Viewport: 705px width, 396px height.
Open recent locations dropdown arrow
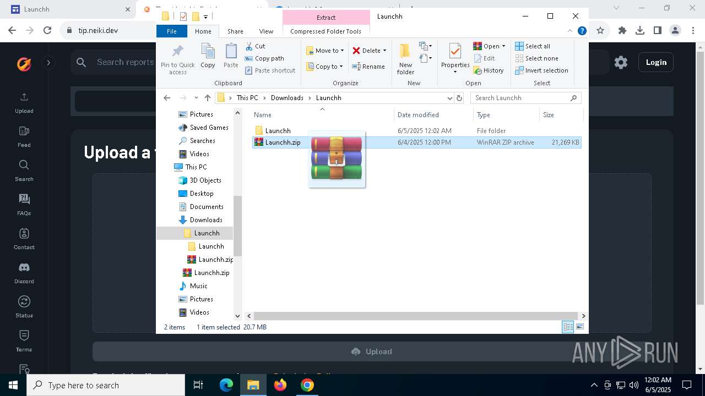pos(196,98)
